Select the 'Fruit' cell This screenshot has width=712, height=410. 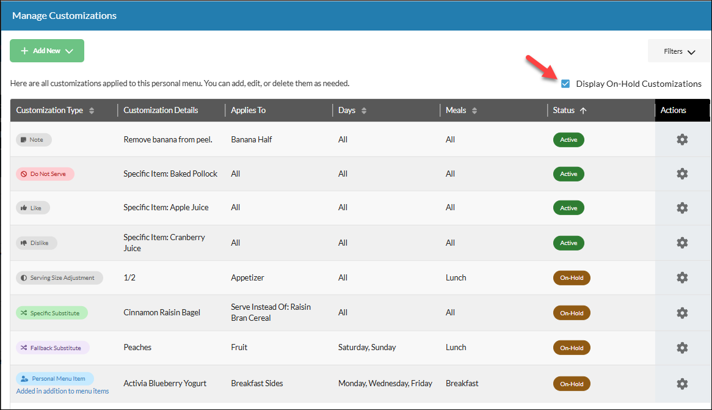pyautogui.click(x=239, y=347)
